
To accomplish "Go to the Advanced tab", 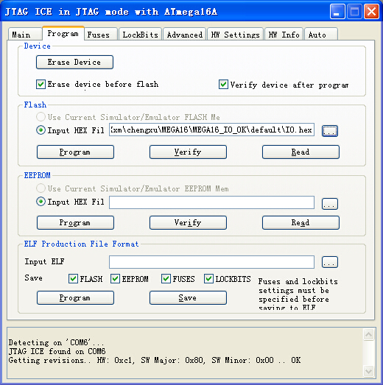I will coord(184,35).
